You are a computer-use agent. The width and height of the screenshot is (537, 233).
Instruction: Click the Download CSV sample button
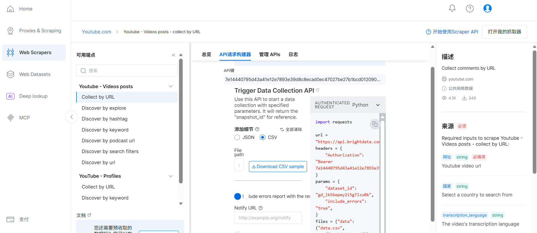[x=278, y=166]
